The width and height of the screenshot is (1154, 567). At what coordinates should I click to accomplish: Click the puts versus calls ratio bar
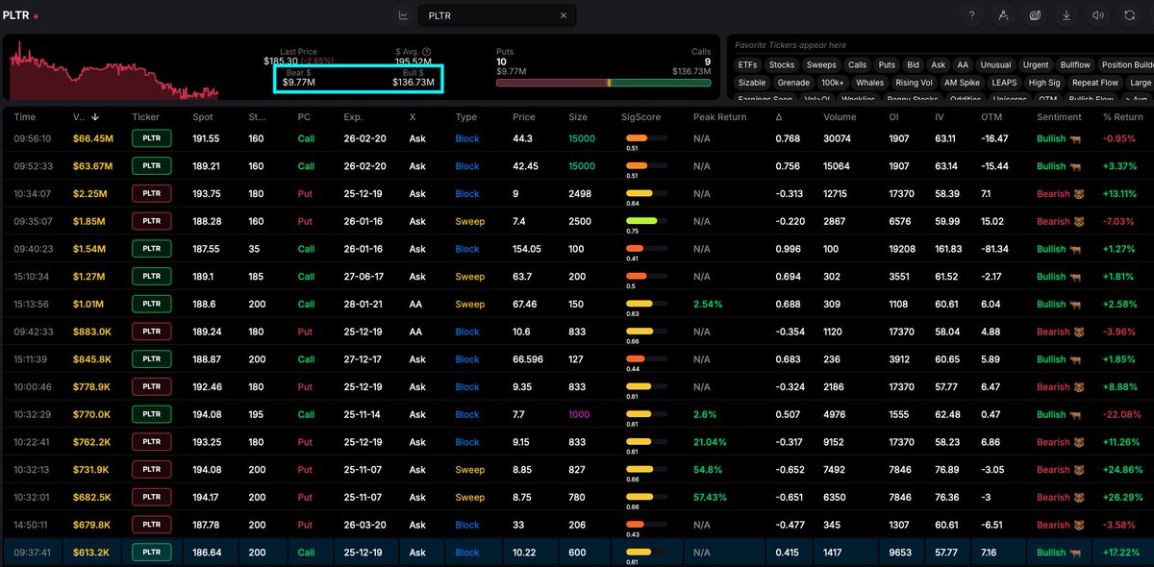603,84
